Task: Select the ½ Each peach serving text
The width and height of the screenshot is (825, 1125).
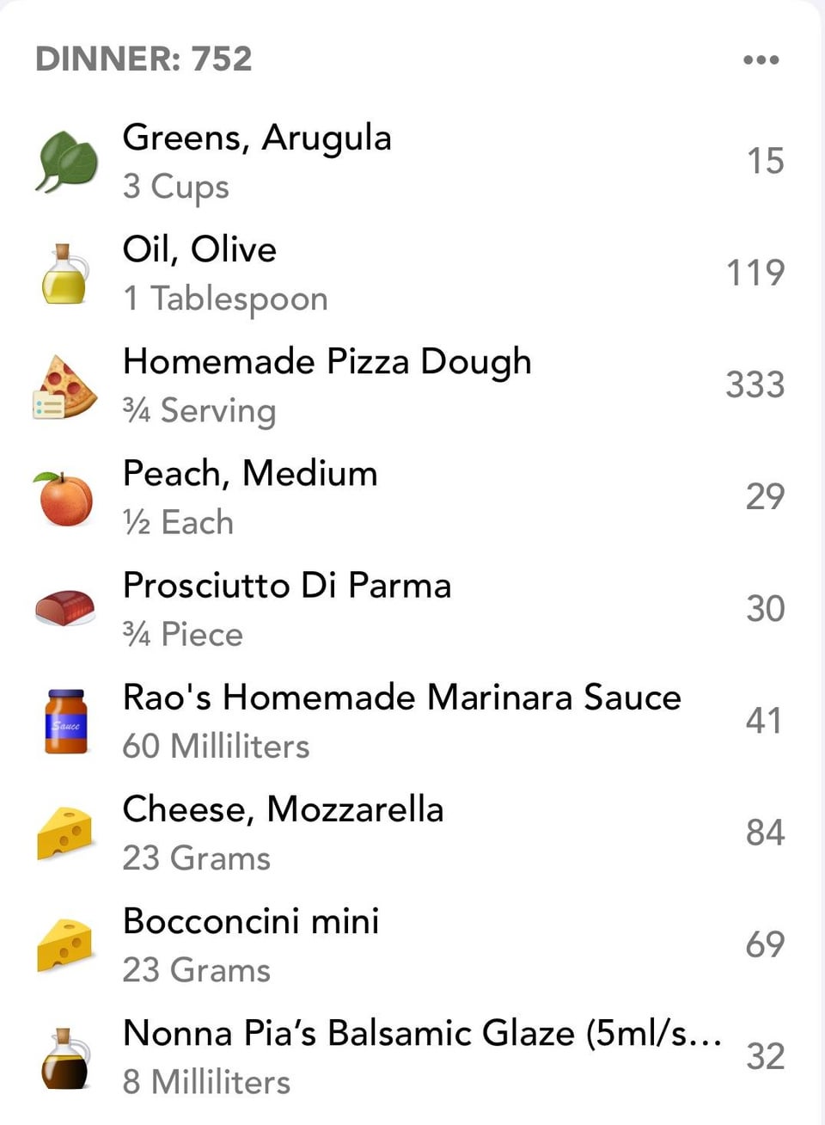Action: pyautogui.click(x=178, y=522)
